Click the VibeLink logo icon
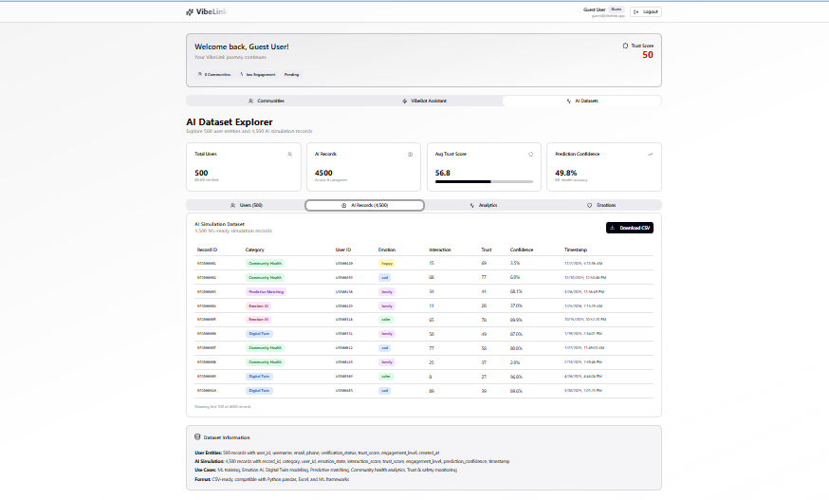Viewport: 829px width, 500px height. click(190, 11)
